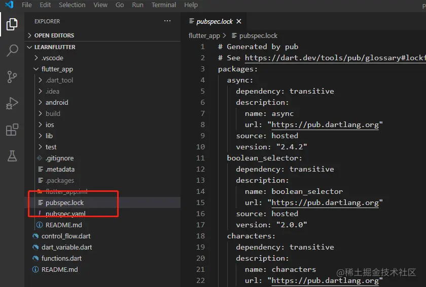Image resolution: width=426 pixels, height=287 pixels.
Task: Open the Terminal menu
Action: [163, 5]
